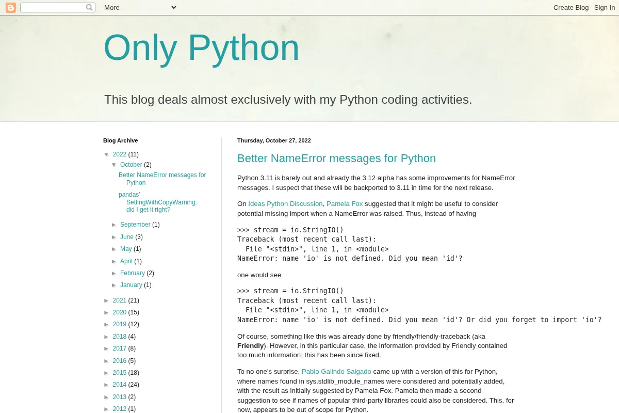
Task: Open the 2014 archive link
Action: click(x=120, y=385)
